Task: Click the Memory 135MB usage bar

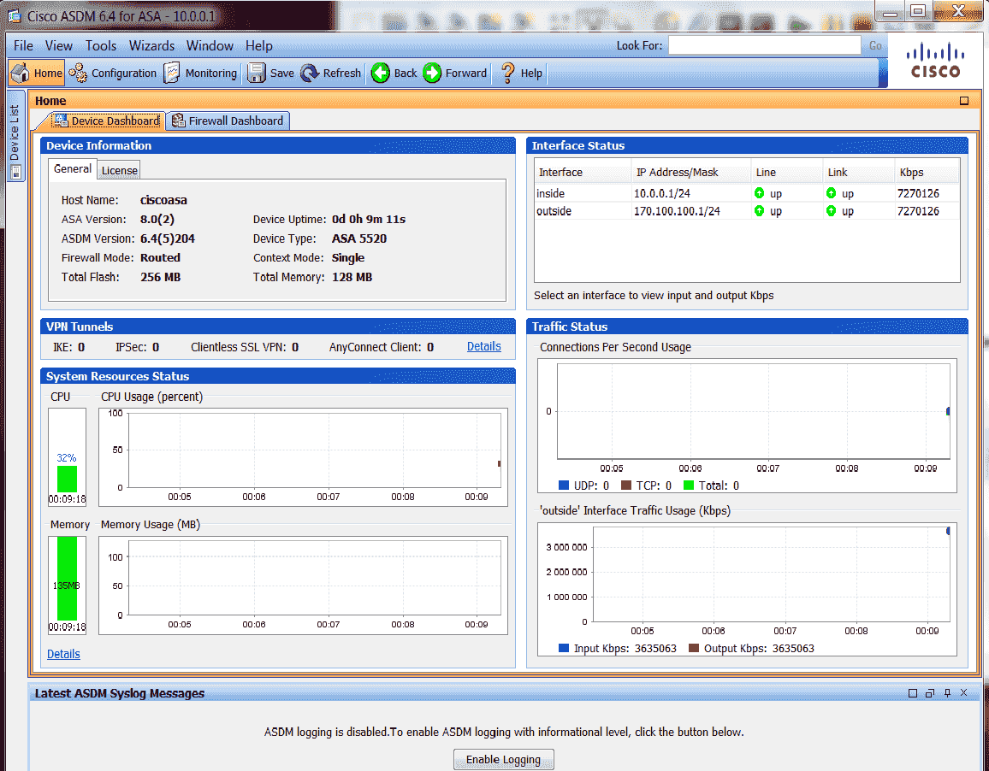Action: pos(67,578)
